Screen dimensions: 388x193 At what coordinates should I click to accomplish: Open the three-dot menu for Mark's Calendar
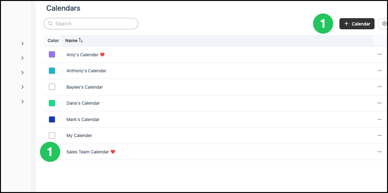pyautogui.click(x=379, y=119)
